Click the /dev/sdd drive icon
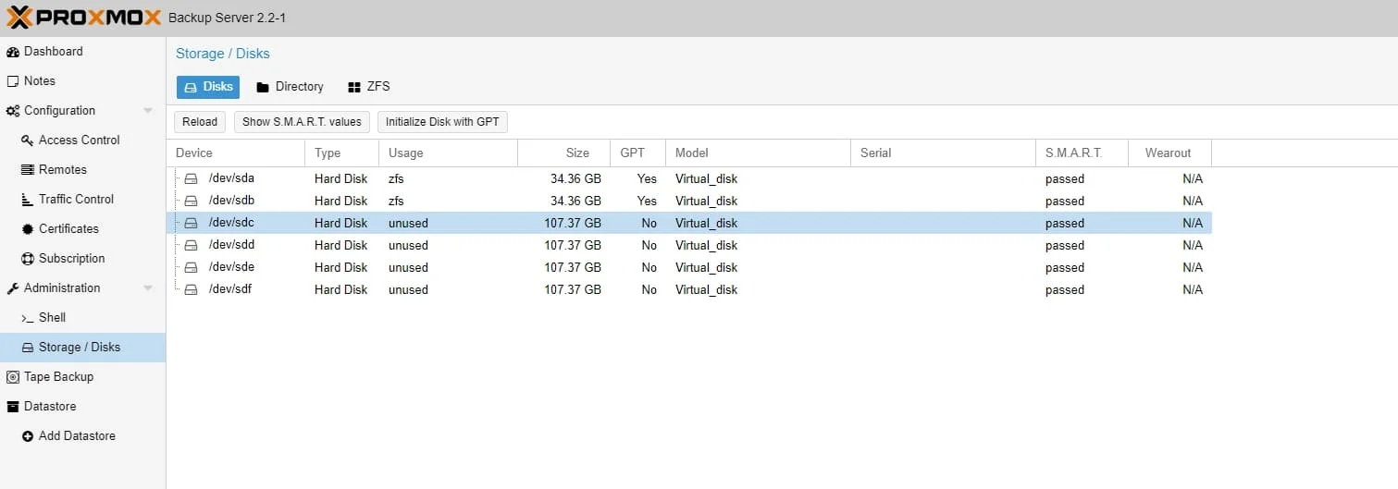This screenshot has width=1398, height=489. pos(192,245)
